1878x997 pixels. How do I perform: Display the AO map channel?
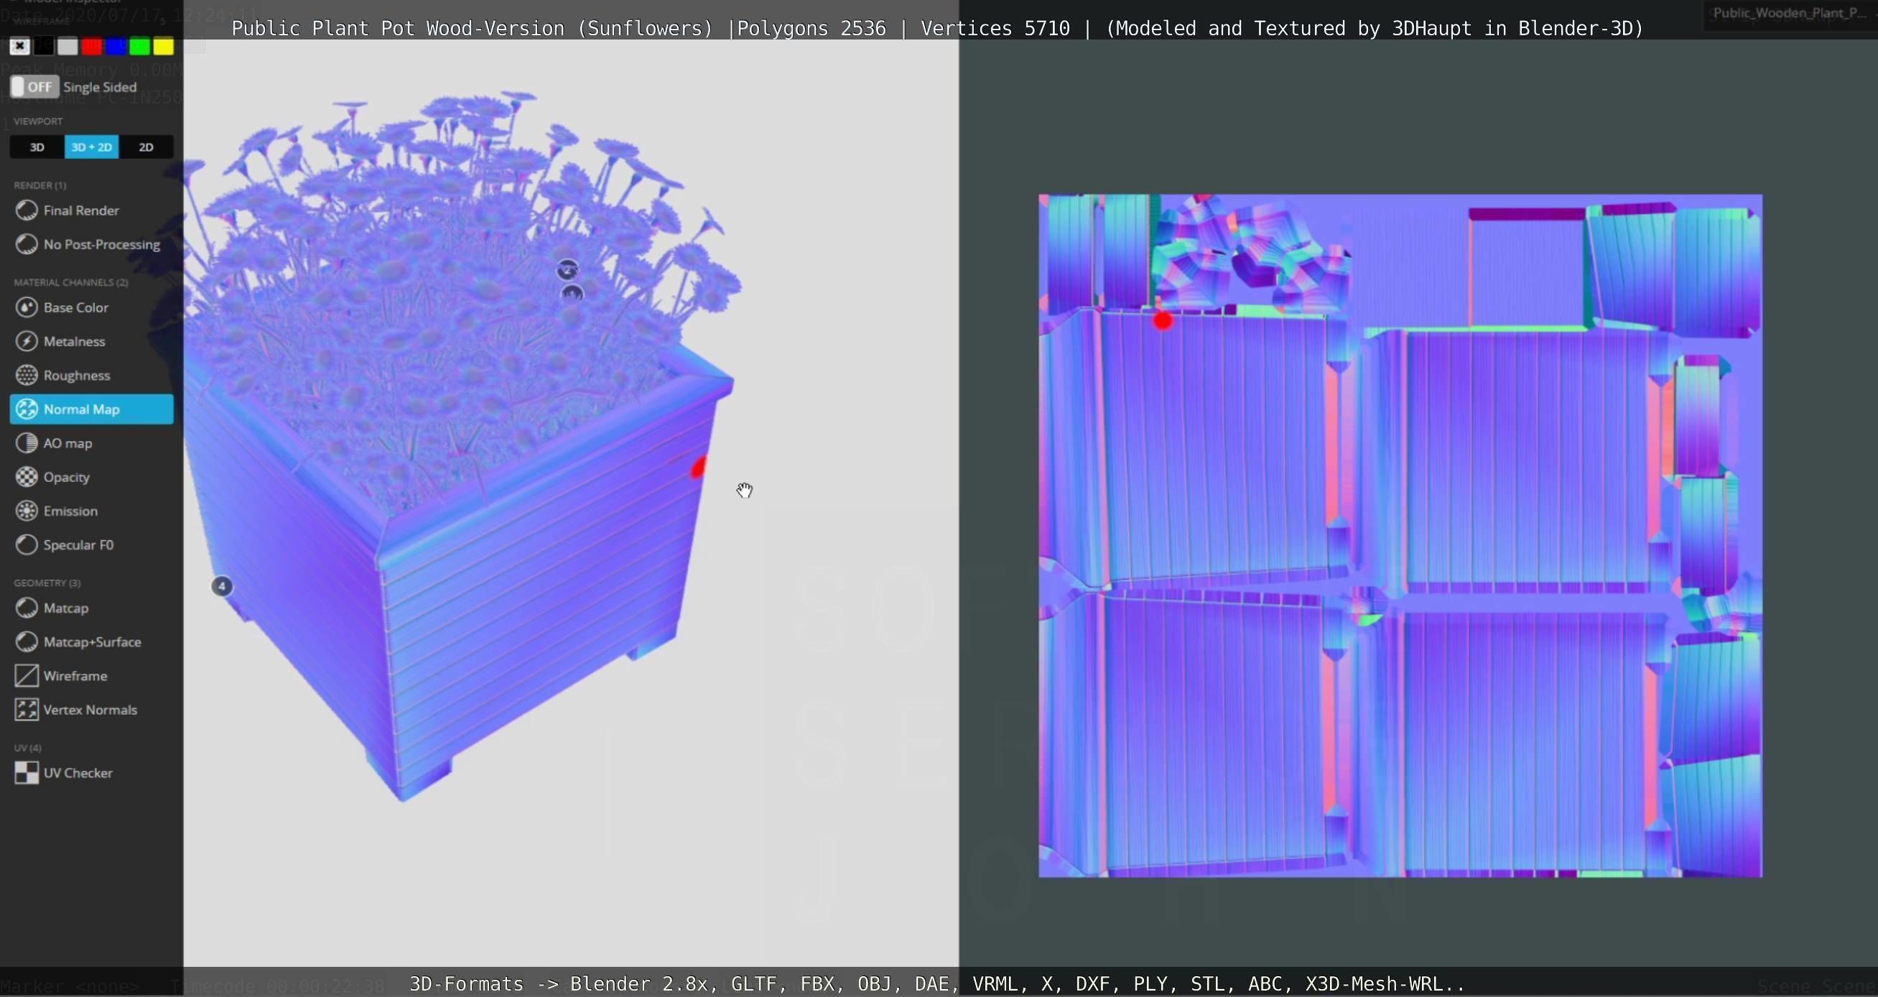67,443
